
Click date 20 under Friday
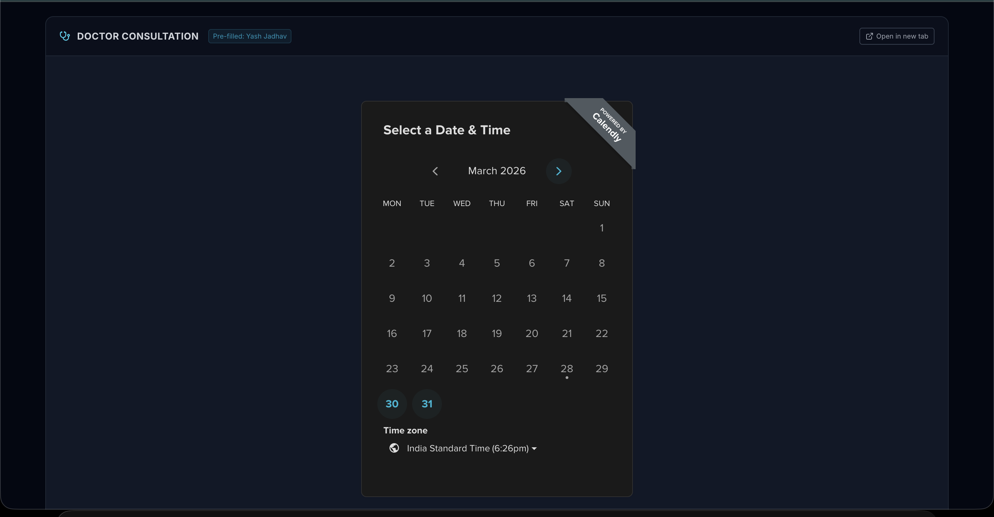[531, 334]
